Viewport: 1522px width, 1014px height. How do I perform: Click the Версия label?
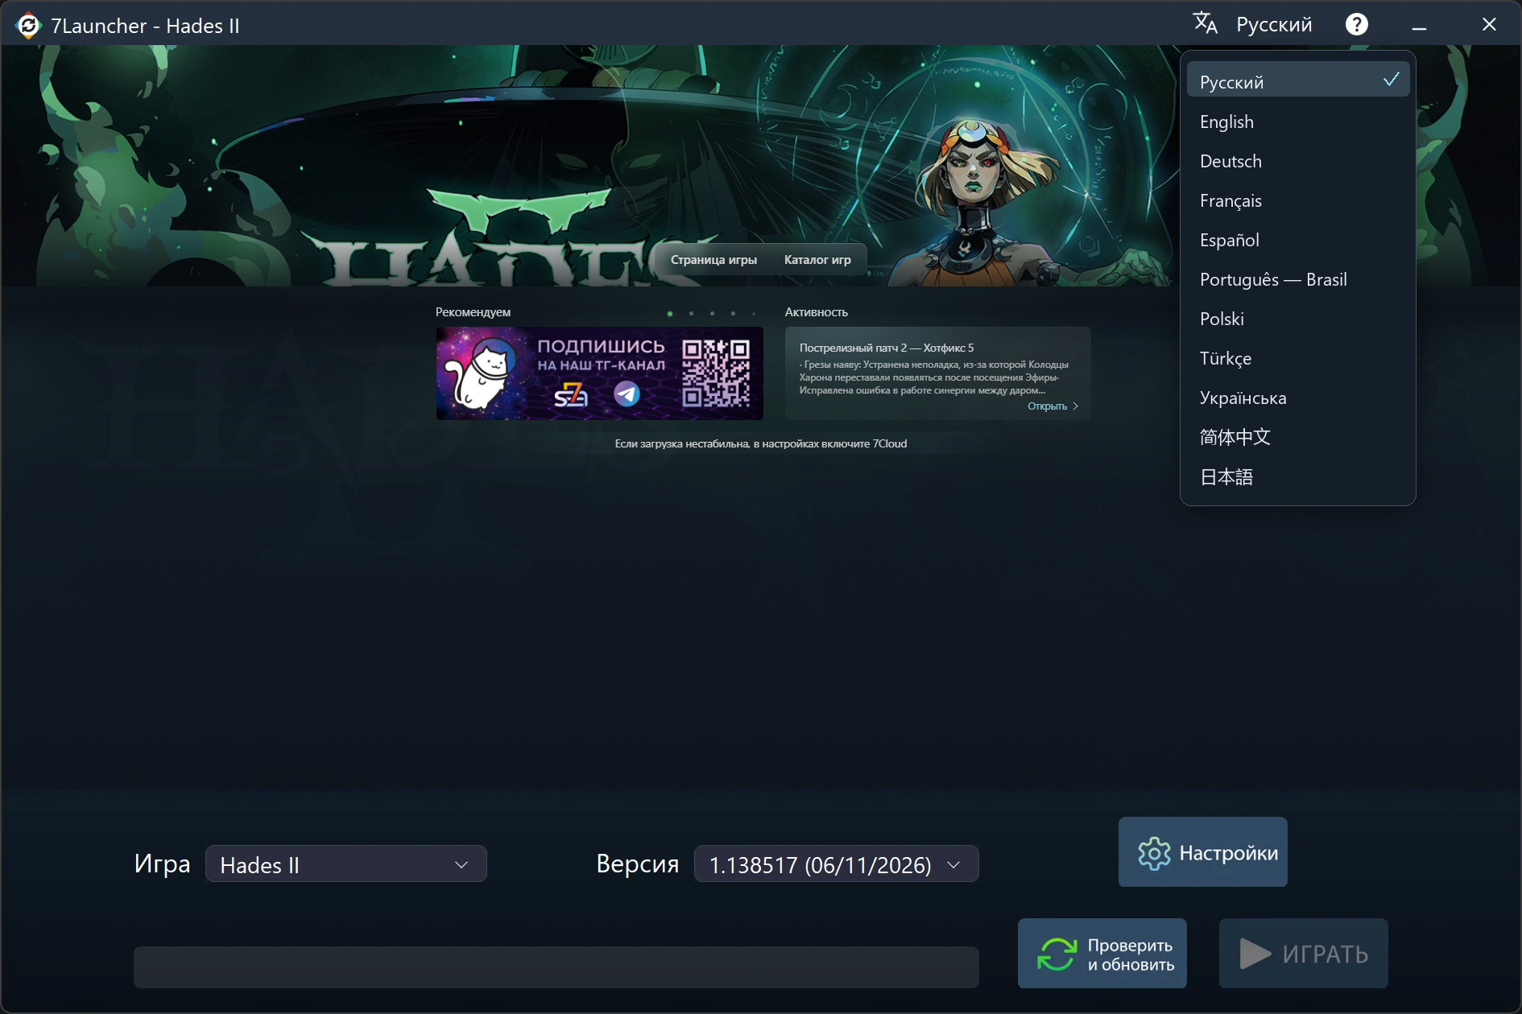(638, 864)
